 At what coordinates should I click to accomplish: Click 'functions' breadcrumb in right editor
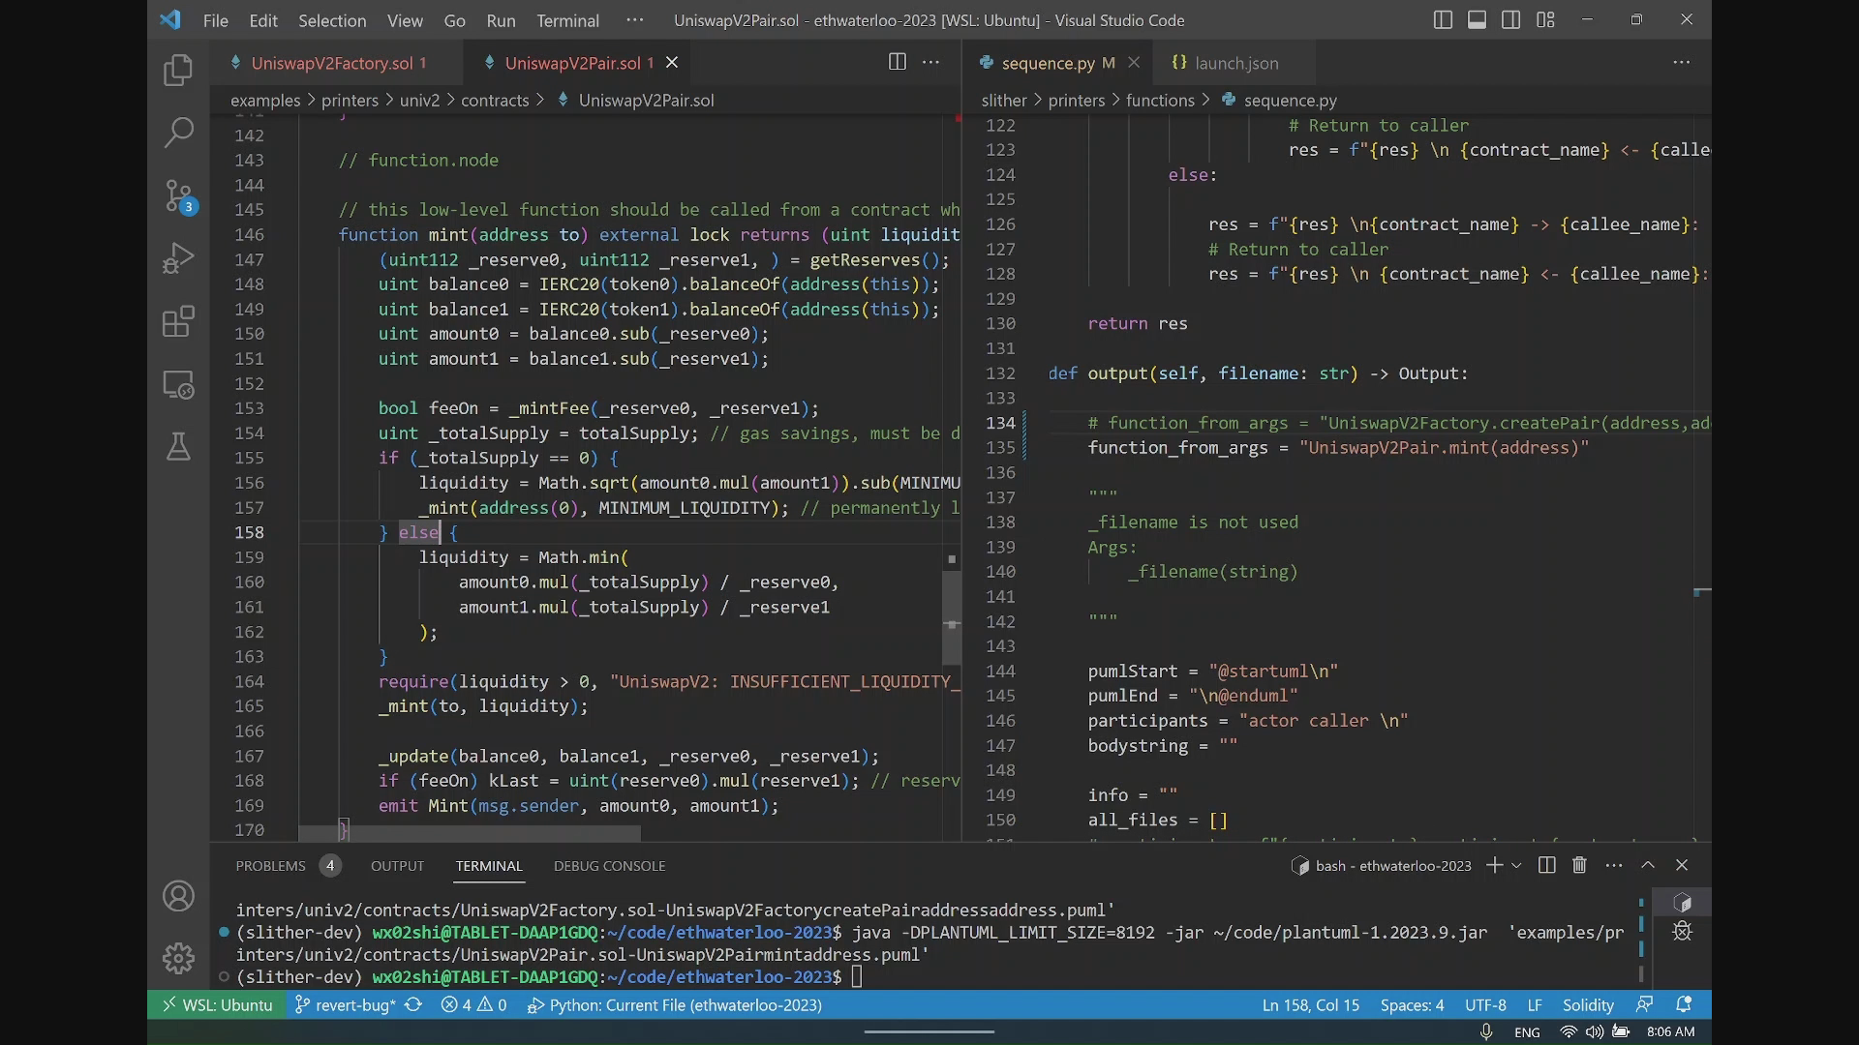1160,101
